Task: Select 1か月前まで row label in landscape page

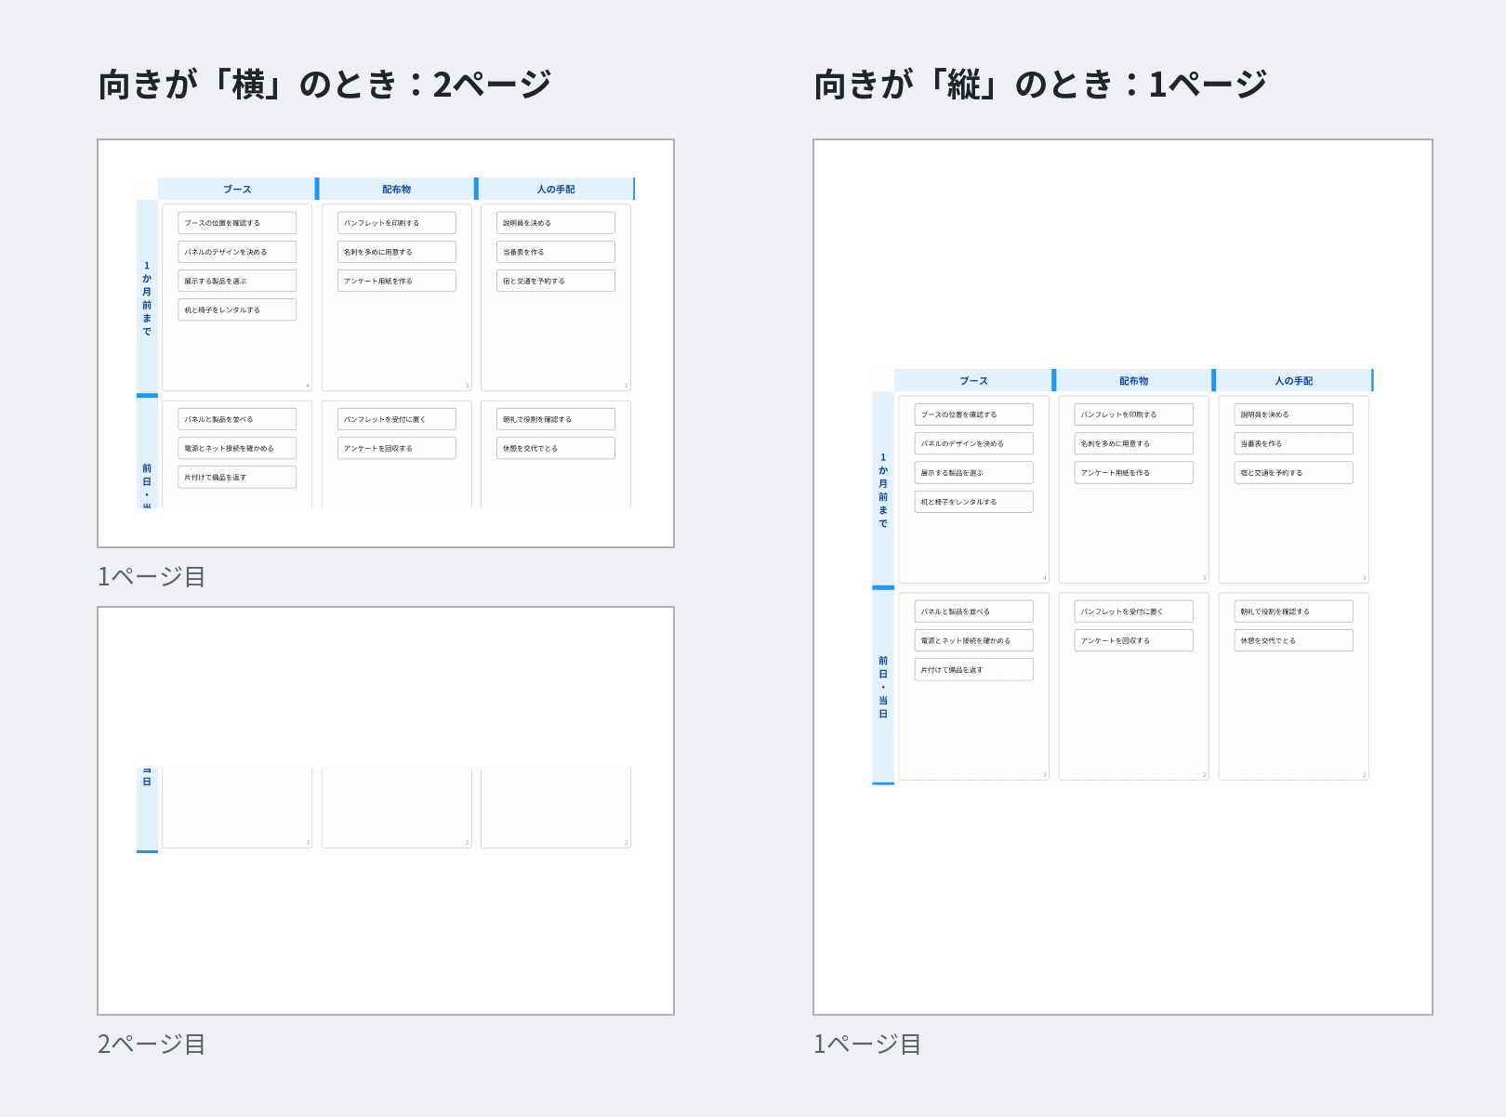Action: 147,297
